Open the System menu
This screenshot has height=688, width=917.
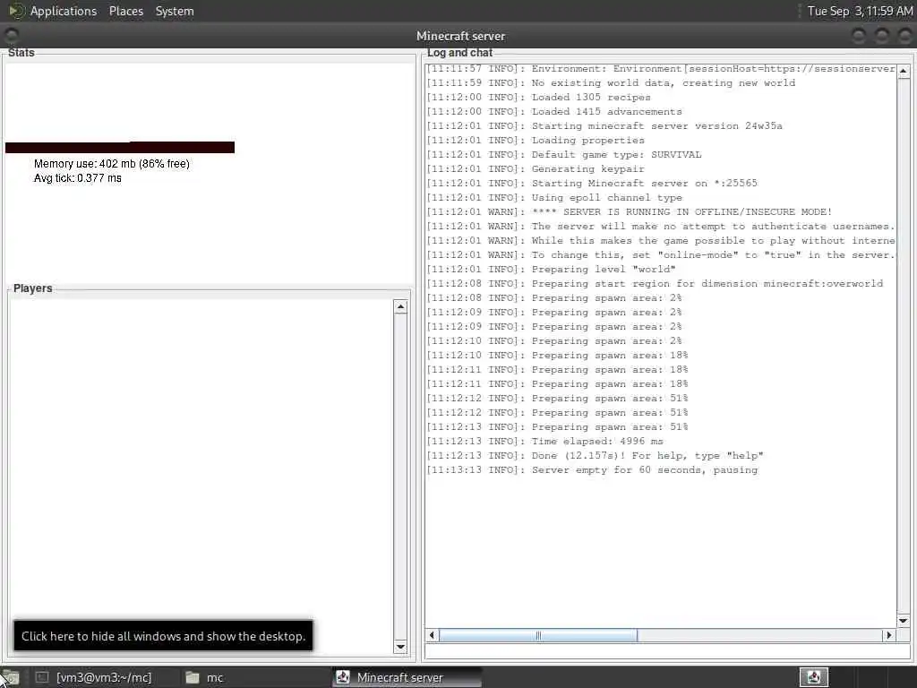pyautogui.click(x=175, y=11)
